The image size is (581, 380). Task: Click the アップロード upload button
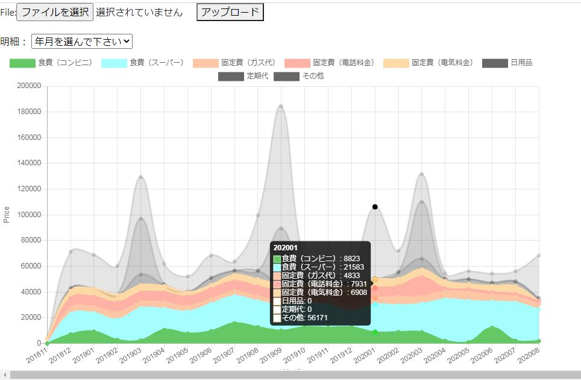(230, 12)
